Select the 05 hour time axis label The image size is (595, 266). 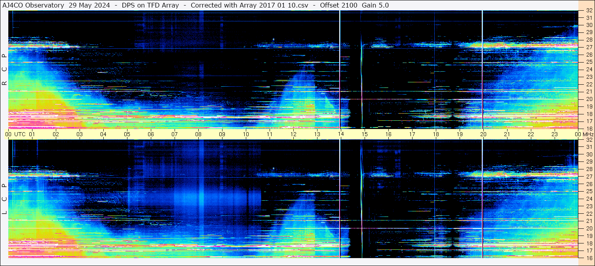coord(127,134)
